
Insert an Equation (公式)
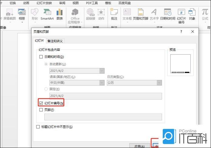(205, 15)
